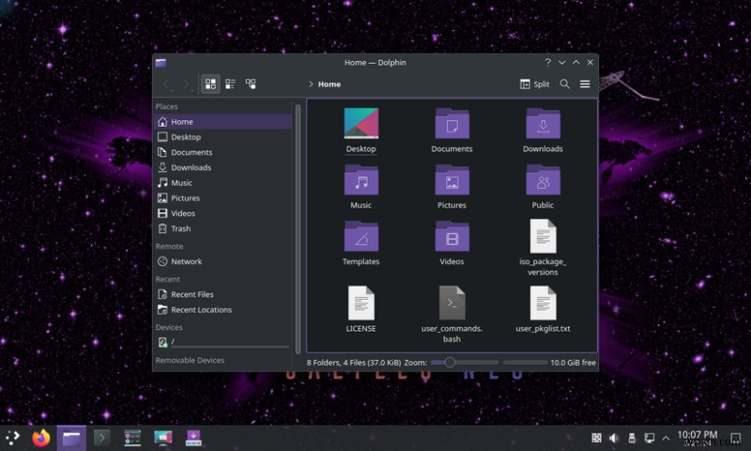
Task: Select root device under Devices
Action: 223,342
